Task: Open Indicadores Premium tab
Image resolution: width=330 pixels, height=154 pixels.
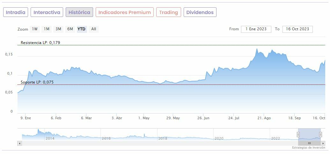Action: 124,12
